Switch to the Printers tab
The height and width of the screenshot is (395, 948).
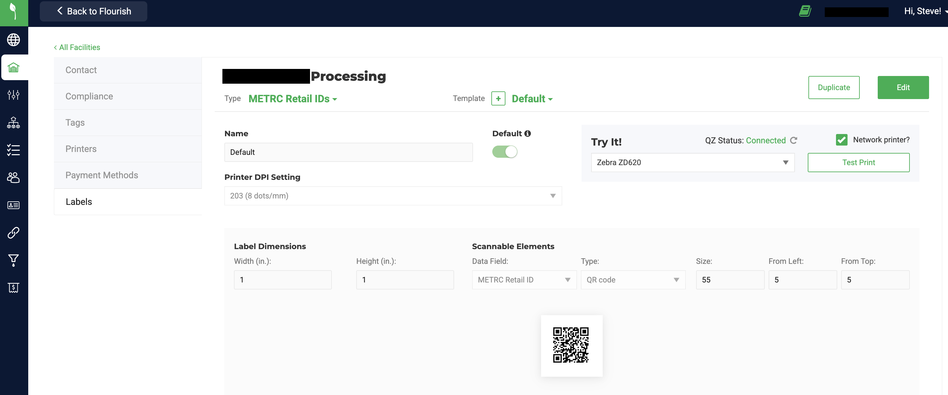pyautogui.click(x=81, y=149)
